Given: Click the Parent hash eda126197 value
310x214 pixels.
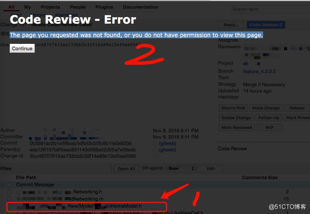Looking at the screenshot, I should 83,150.
